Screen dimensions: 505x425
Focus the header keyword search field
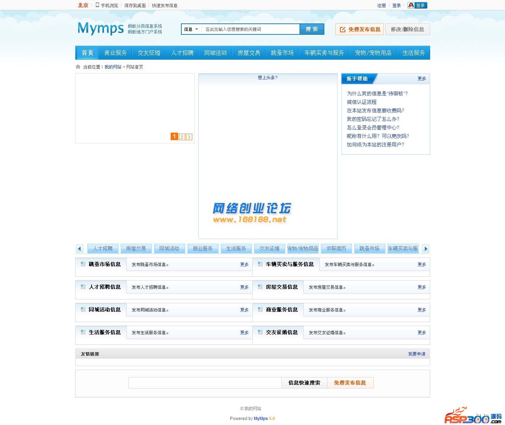click(251, 29)
